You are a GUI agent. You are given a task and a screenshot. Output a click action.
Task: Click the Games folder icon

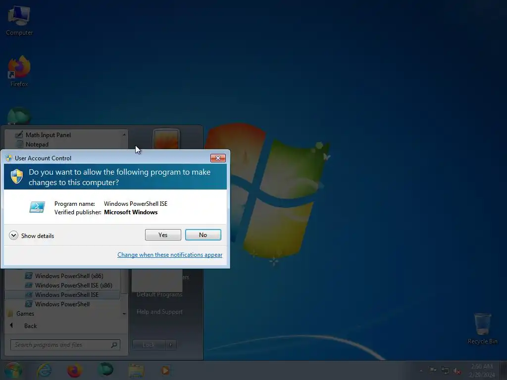point(10,313)
